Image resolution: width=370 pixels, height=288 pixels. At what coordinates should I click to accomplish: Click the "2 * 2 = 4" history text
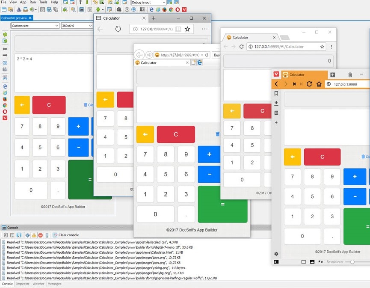(24, 59)
